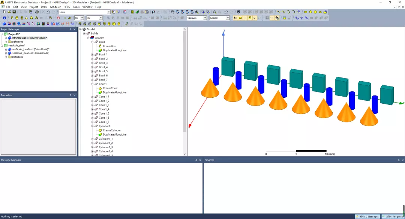Select the CreateCylinder tree item
The height and width of the screenshot is (219, 405).
pos(112,130)
